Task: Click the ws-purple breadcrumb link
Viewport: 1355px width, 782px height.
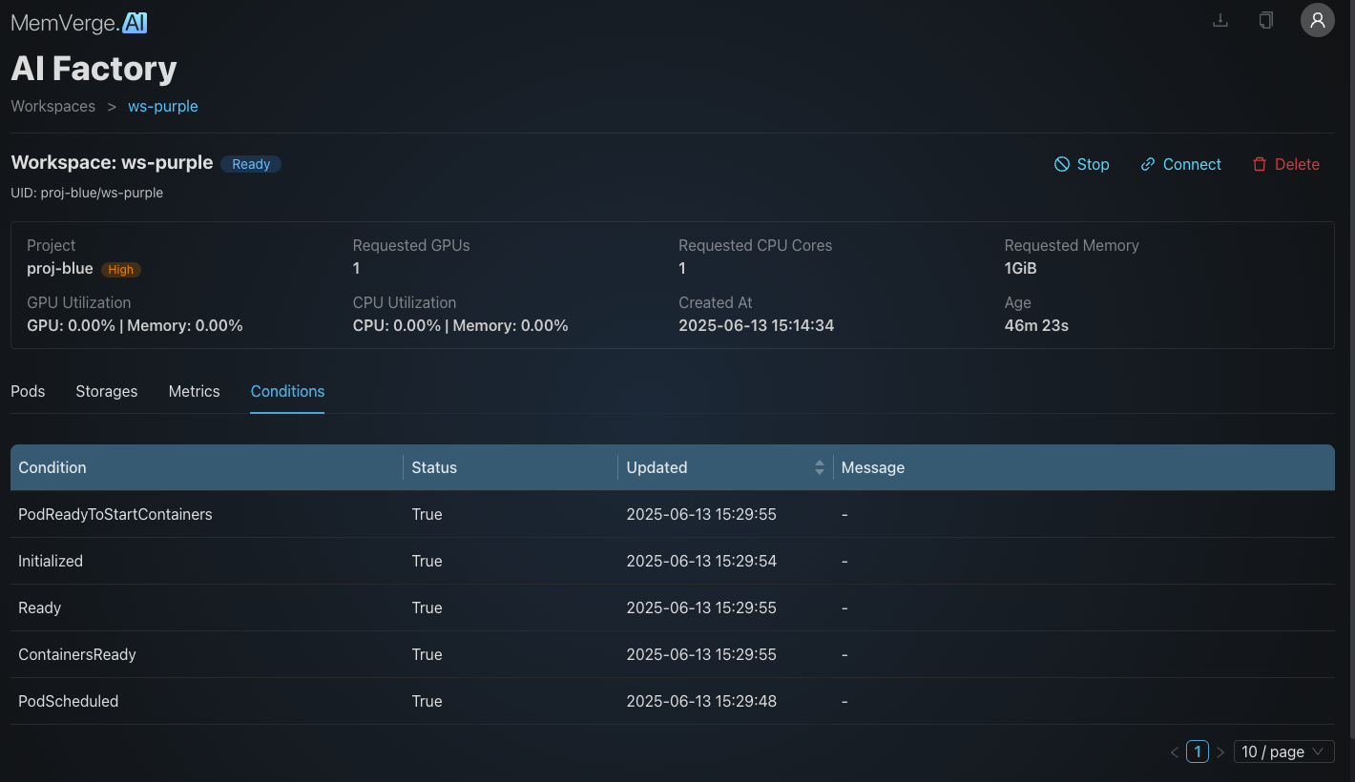Action: click(x=163, y=106)
